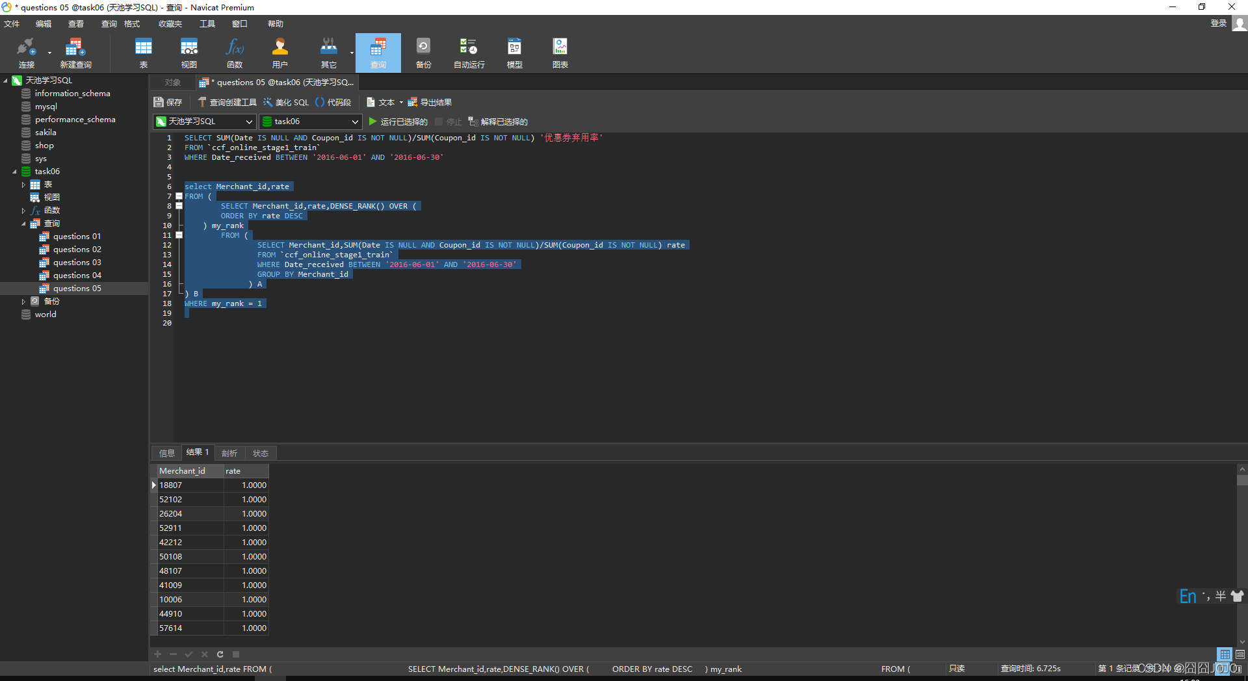Screen dimensions: 1248x681
Task: Open the 备份 backup toolbar icon
Action: click(x=423, y=53)
